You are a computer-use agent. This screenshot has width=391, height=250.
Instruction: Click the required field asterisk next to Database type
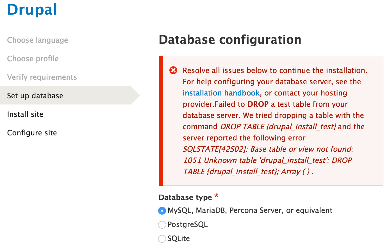tap(216, 196)
